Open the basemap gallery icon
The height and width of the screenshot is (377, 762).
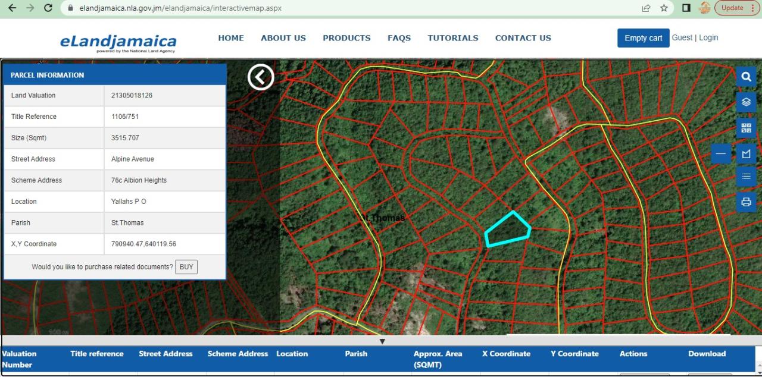[746, 127]
